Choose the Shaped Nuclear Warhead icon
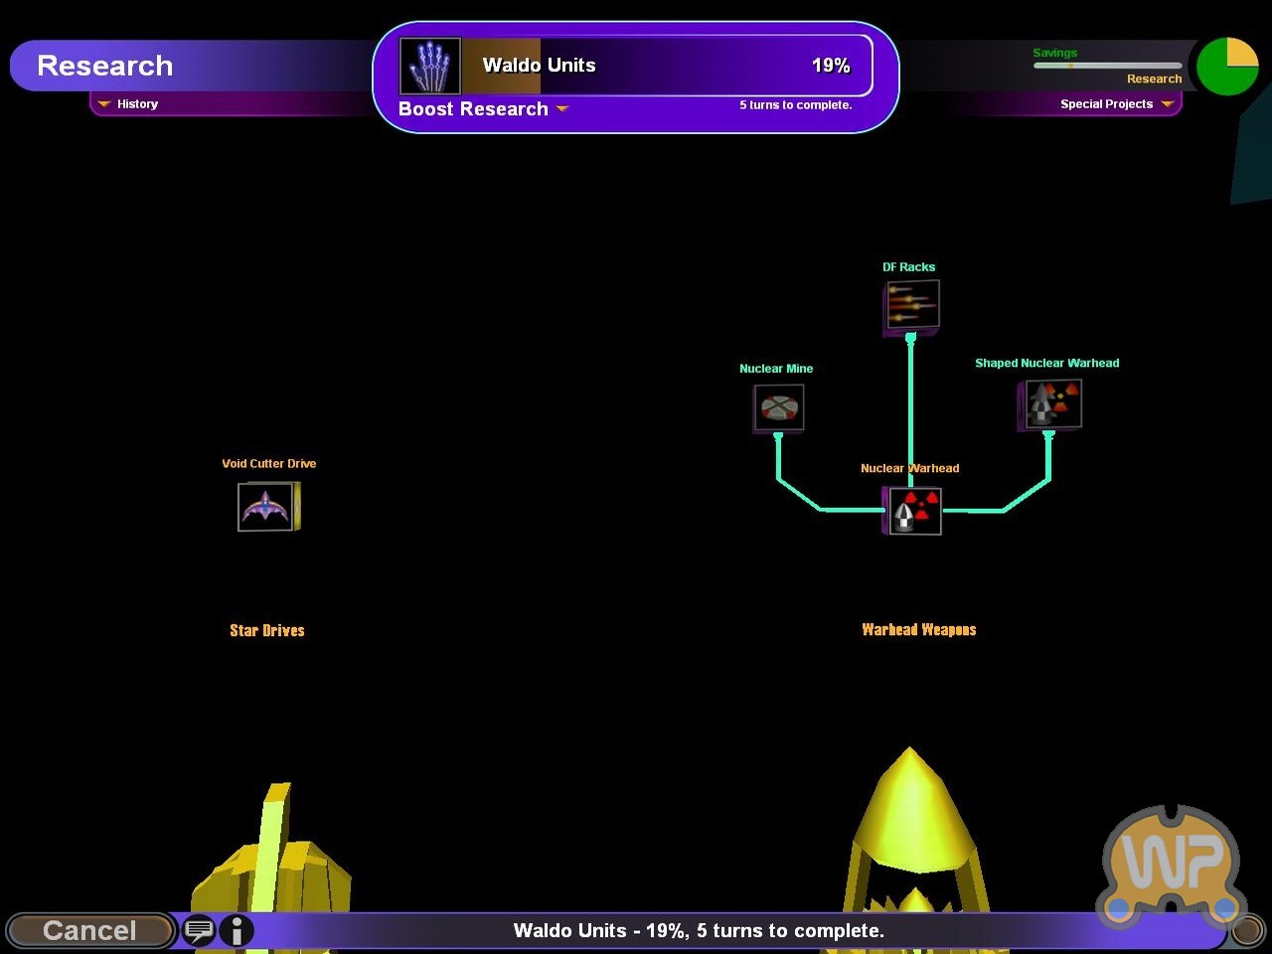1272x954 pixels. tap(1050, 404)
